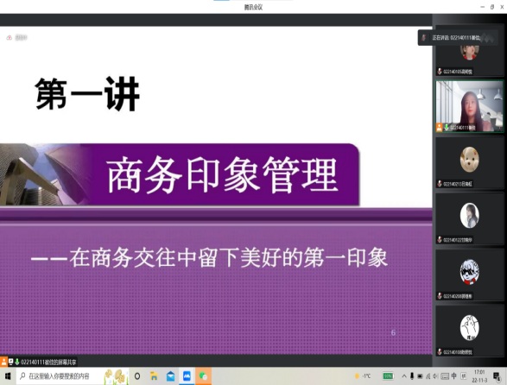Screen dimensions: 507x385
Task: Click the orange host icon on active video tile
Action: click(x=439, y=128)
